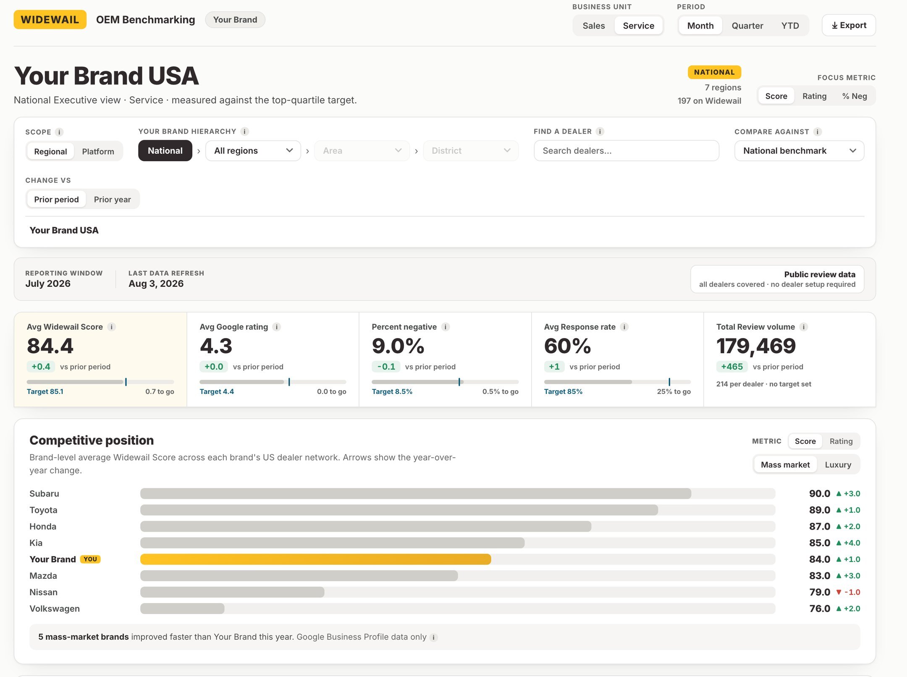The image size is (907, 677).
Task: Open the Find a Dealer info icon
Action: pyautogui.click(x=600, y=131)
